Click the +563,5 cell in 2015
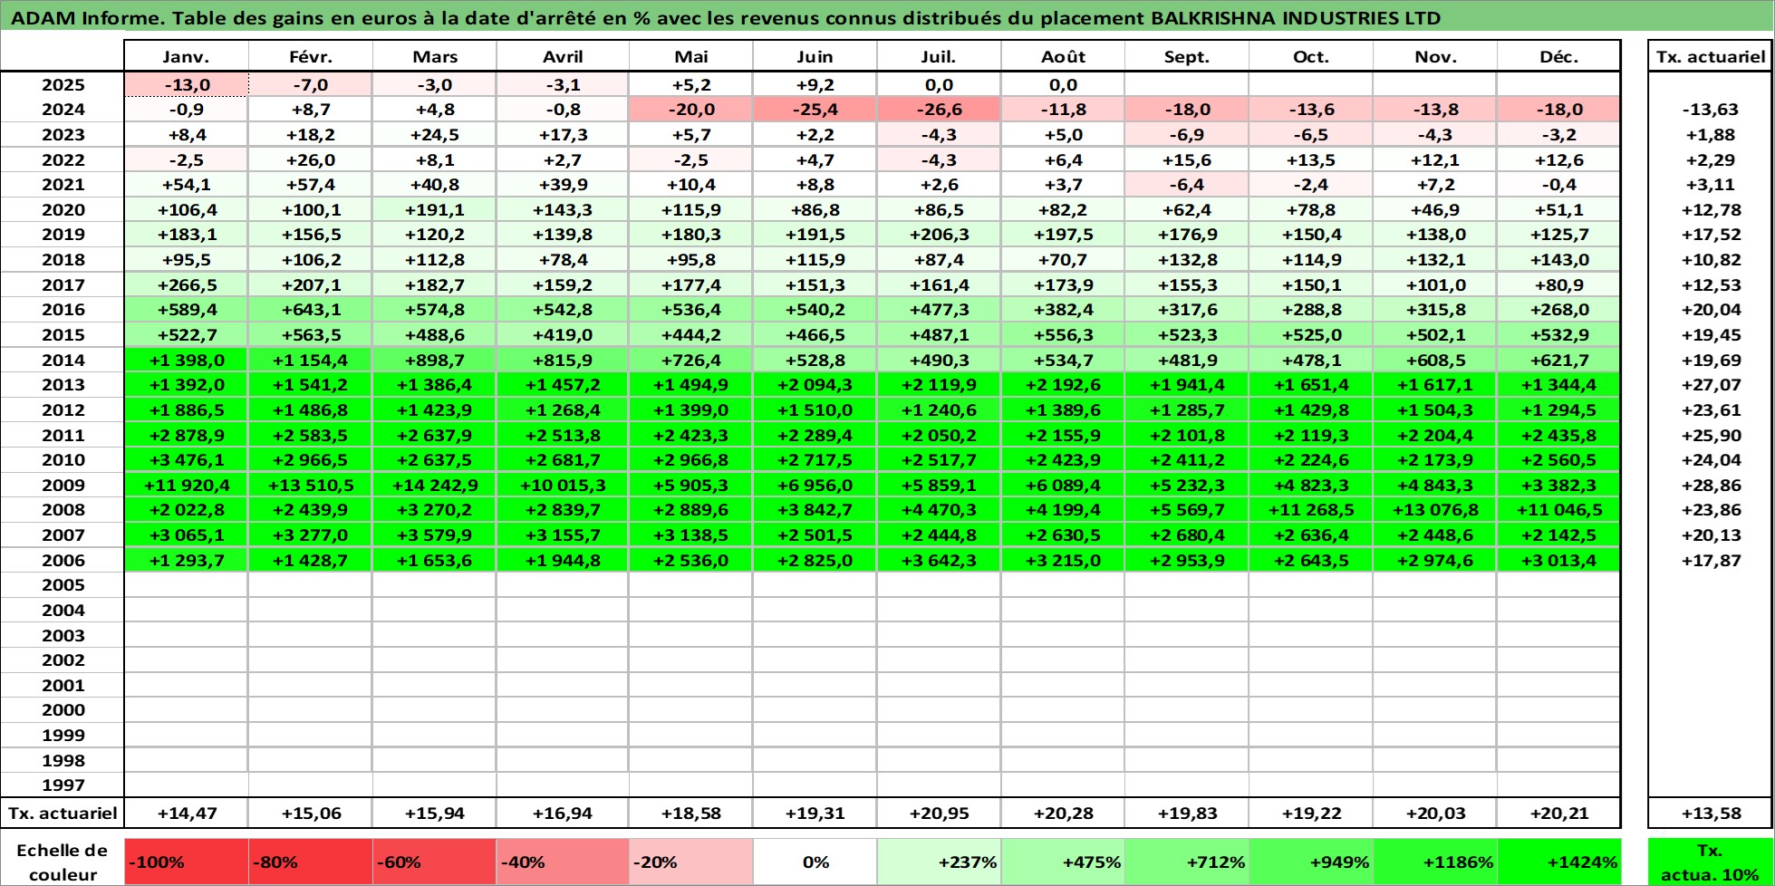The image size is (1775, 886). (311, 335)
